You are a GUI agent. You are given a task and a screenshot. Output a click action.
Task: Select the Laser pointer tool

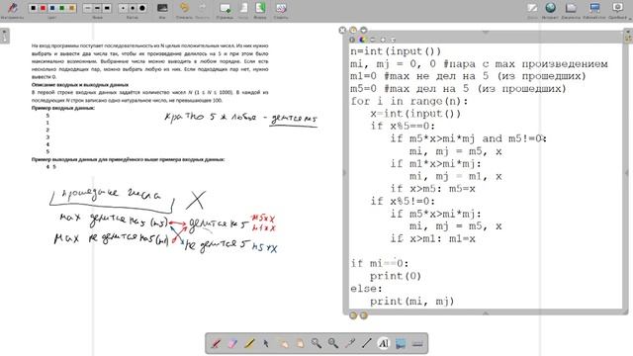350,343
